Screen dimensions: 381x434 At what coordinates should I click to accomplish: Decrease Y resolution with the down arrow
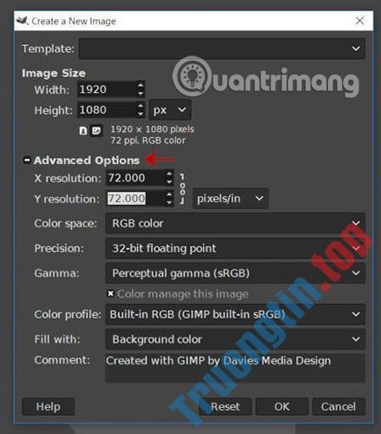point(169,202)
